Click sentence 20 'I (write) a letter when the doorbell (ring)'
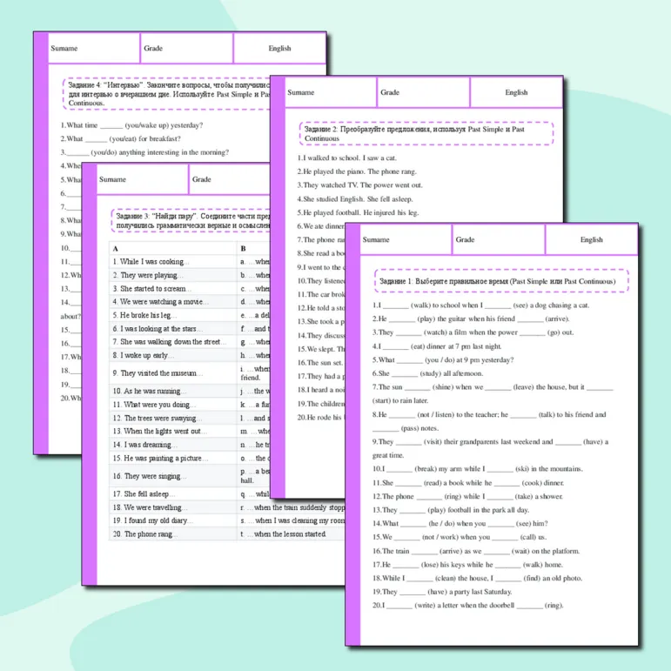671x671 pixels. click(467, 606)
